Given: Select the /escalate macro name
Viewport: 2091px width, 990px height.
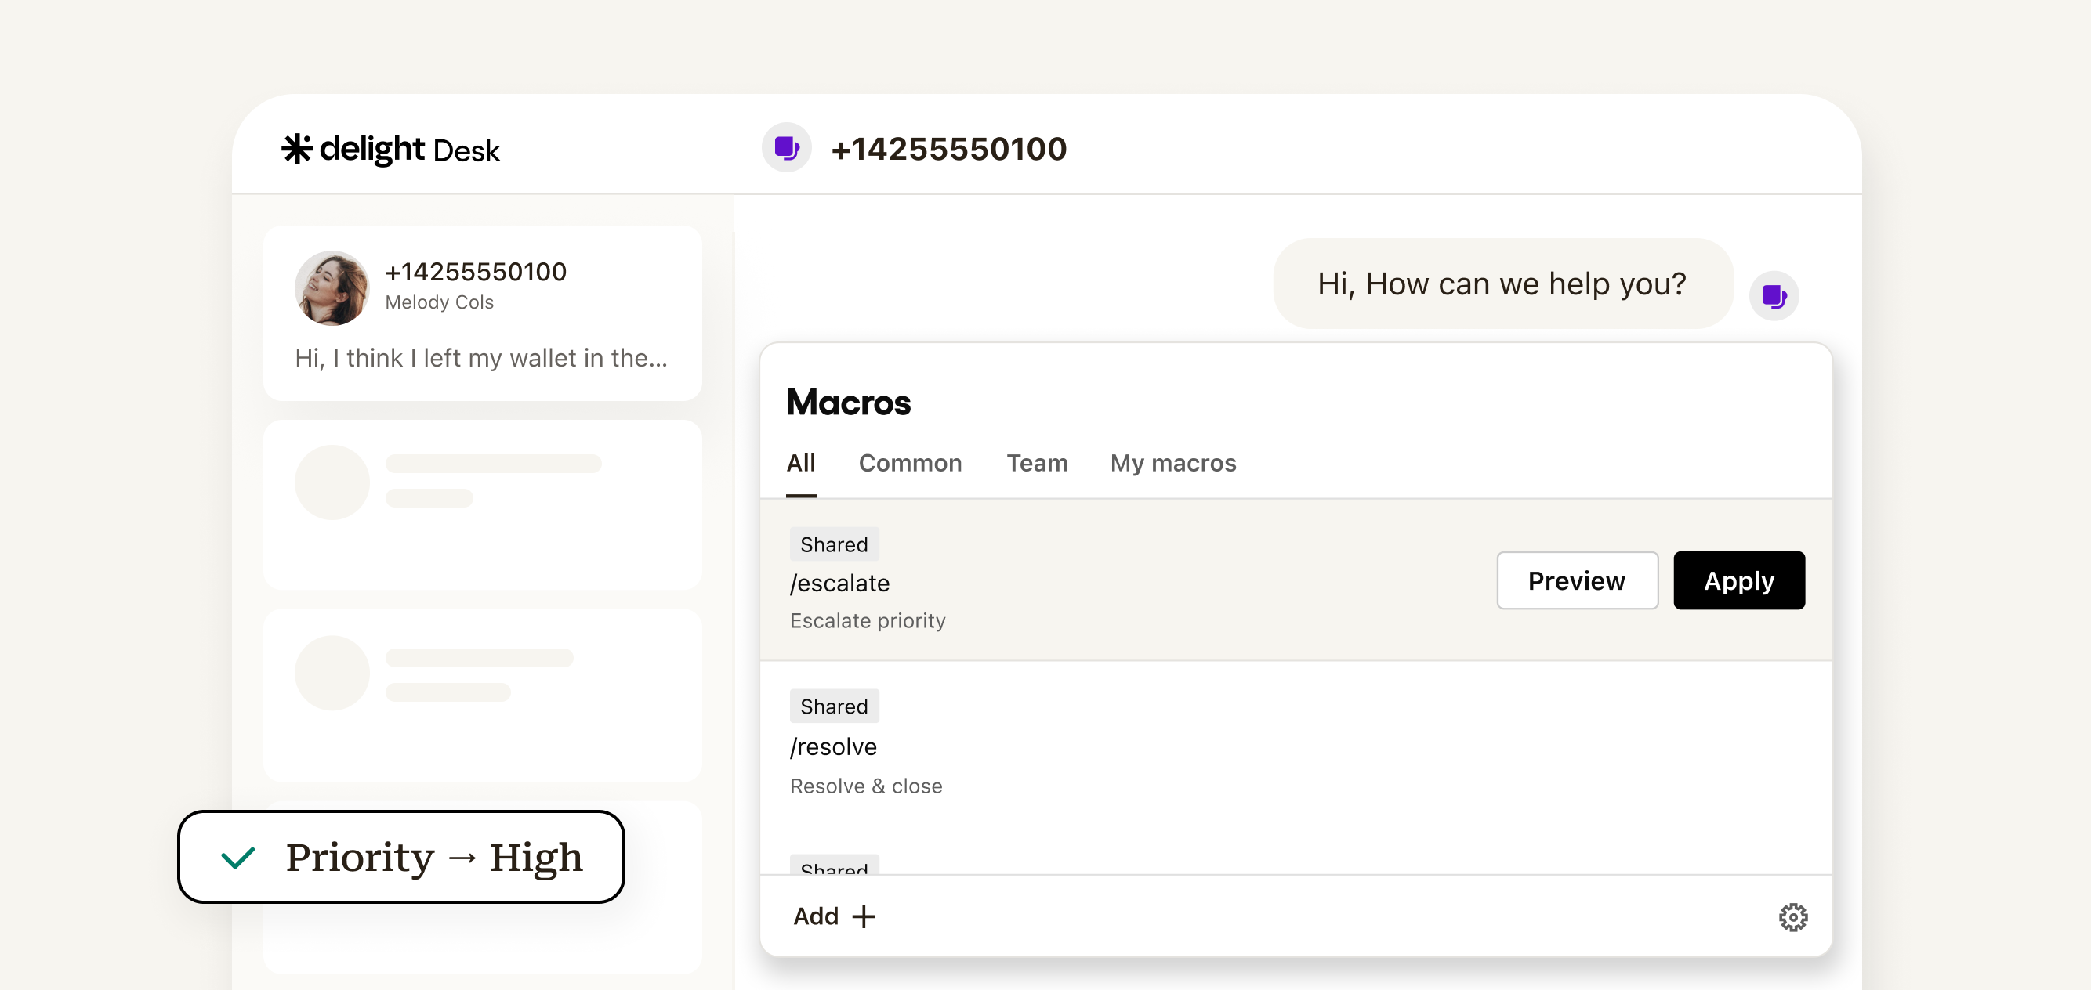Looking at the screenshot, I should pyautogui.click(x=839, y=584).
